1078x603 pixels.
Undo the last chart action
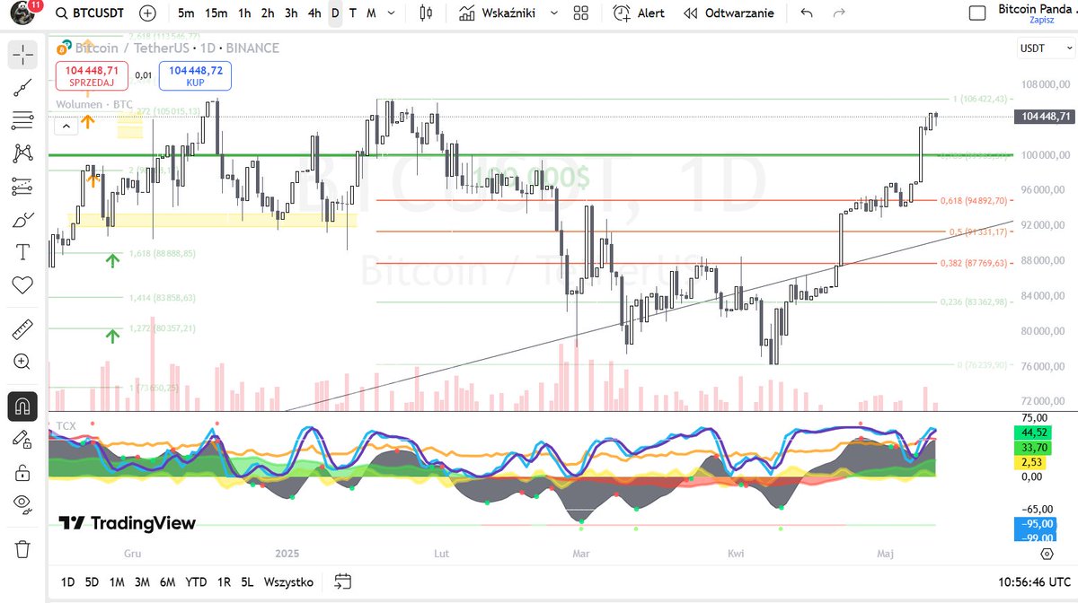(807, 13)
